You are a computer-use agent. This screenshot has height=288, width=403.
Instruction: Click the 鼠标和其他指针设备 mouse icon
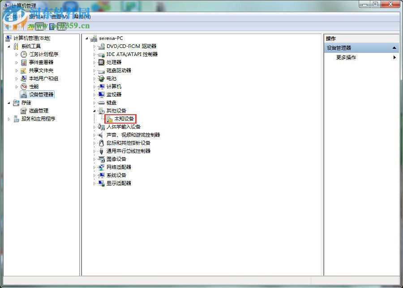(x=102, y=143)
